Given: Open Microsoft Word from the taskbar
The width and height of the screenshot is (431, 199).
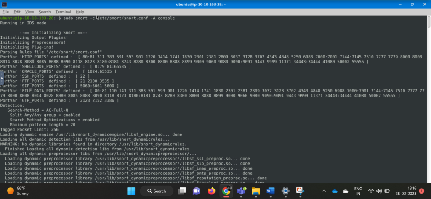Looking at the screenshot, I should (x=270, y=191).
